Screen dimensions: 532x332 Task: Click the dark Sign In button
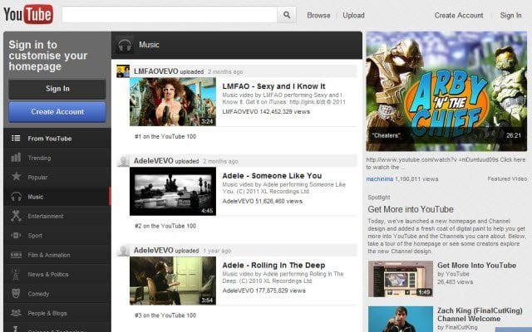point(57,89)
